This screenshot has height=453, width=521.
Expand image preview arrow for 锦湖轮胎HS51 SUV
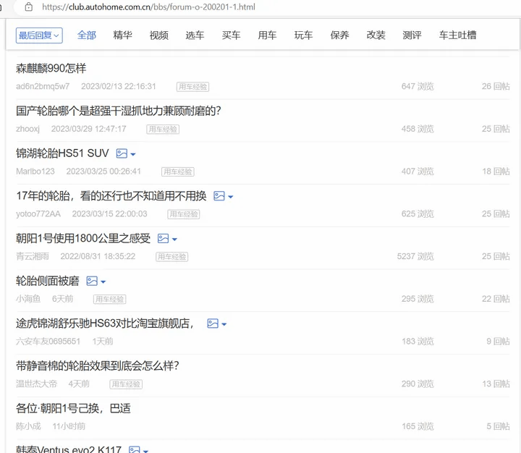(133, 154)
